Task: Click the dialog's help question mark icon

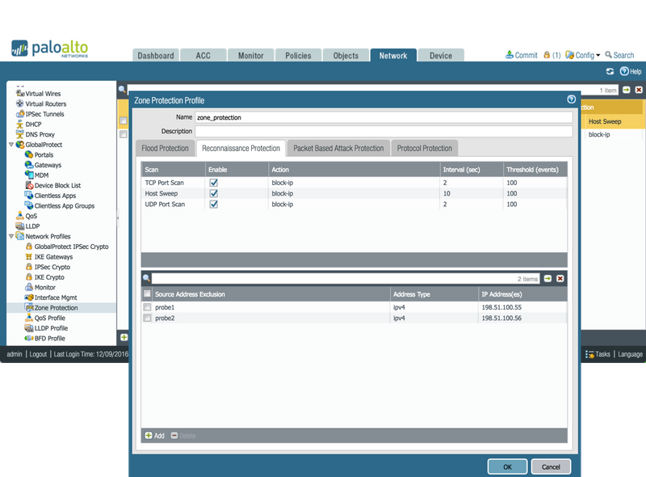Action: click(x=571, y=99)
